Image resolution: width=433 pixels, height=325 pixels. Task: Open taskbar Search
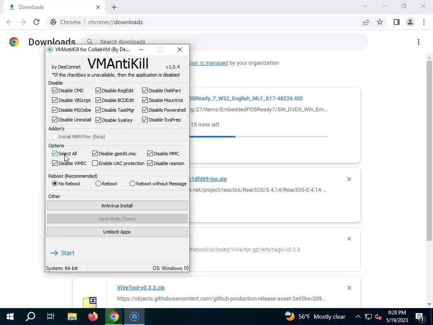[x=30, y=317]
